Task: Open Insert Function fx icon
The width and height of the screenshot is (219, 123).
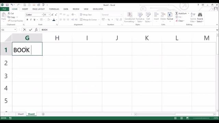Action: 36,30
